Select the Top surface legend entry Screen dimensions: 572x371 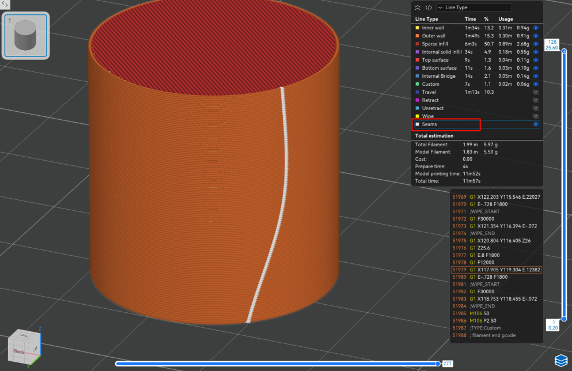pos(435,60)
